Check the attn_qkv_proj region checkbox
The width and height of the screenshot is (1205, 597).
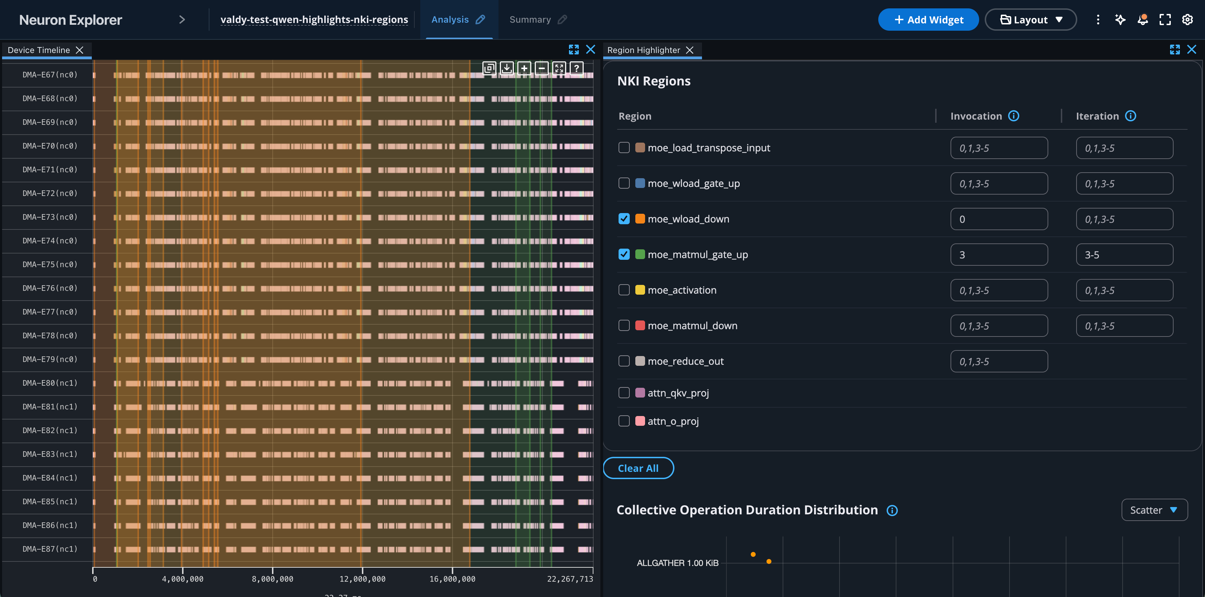click(624, 392)
